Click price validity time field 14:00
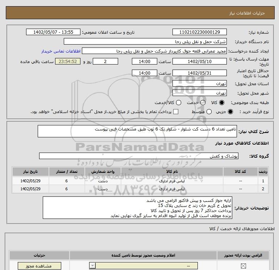Image resolution: width=279 pixels, height=270 pixels. pos(145,73)
